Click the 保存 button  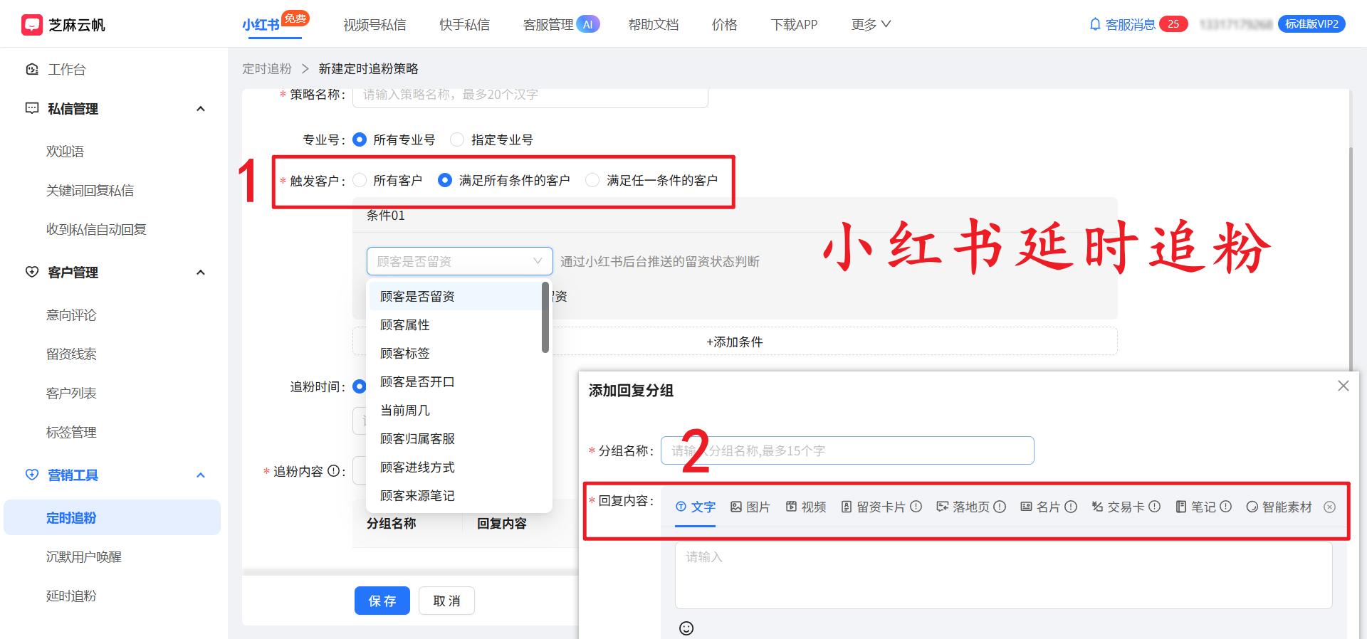(x=382, y=601)
